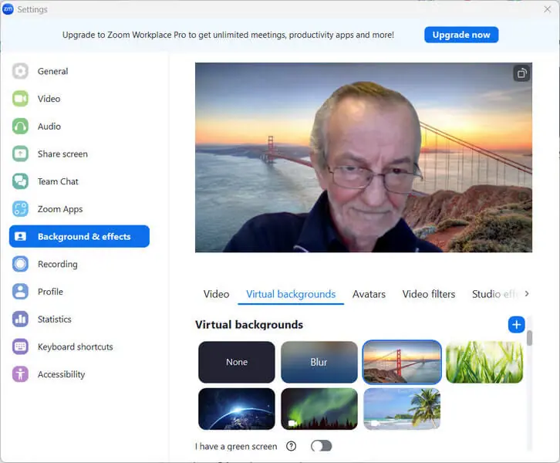Image resolution: width=560 pixels, height=463 pixels.
Task: Select the northern lights video background
Action: pos(319,409)
